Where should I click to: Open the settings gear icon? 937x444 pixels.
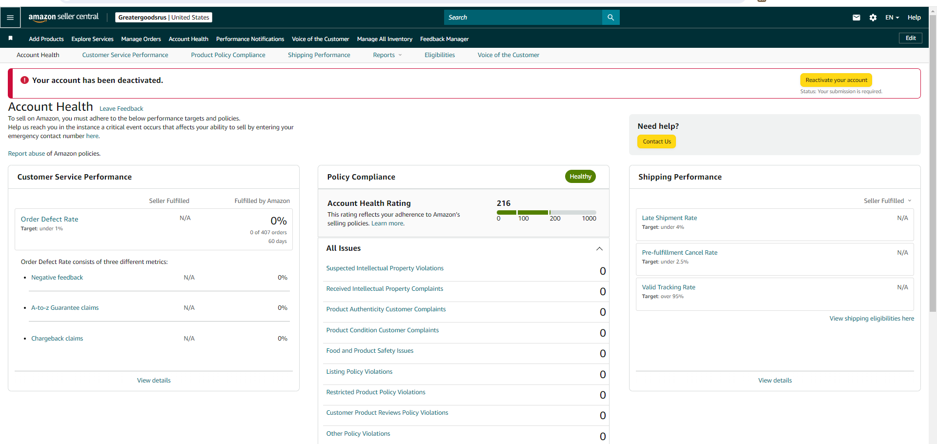click(x=873, y=18)
